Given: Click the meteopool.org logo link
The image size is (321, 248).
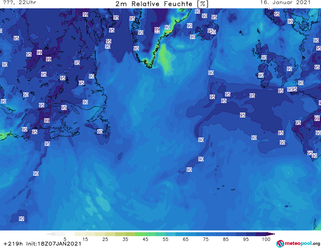Looking at the screenshot, I should [x=298, y=244].
